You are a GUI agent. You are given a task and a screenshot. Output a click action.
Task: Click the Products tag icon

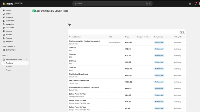[4, 17]
